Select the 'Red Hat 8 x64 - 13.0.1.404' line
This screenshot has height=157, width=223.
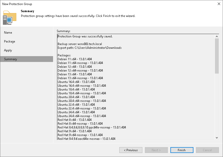pyautogui.click(x=75, y=120)
